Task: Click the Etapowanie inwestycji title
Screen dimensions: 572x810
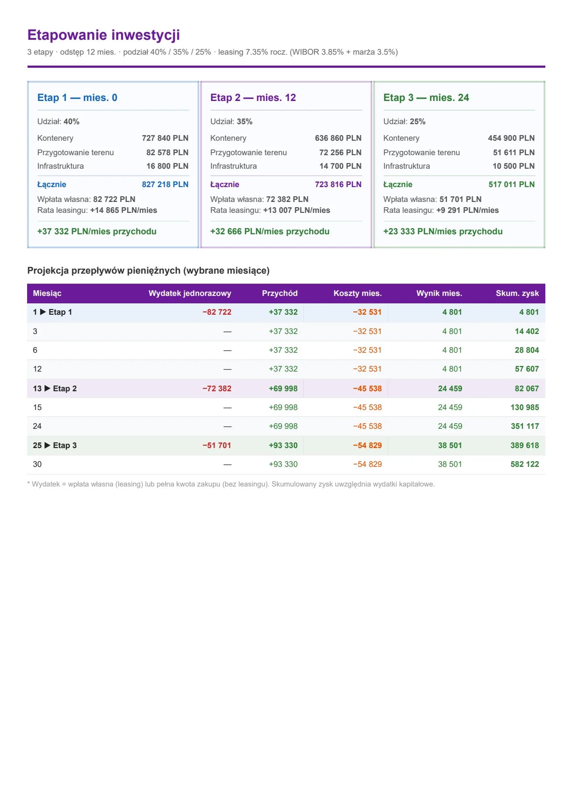Action: point(104,35)
